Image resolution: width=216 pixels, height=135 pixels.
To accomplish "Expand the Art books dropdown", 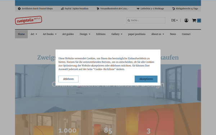I will click(x=50, y=34).
